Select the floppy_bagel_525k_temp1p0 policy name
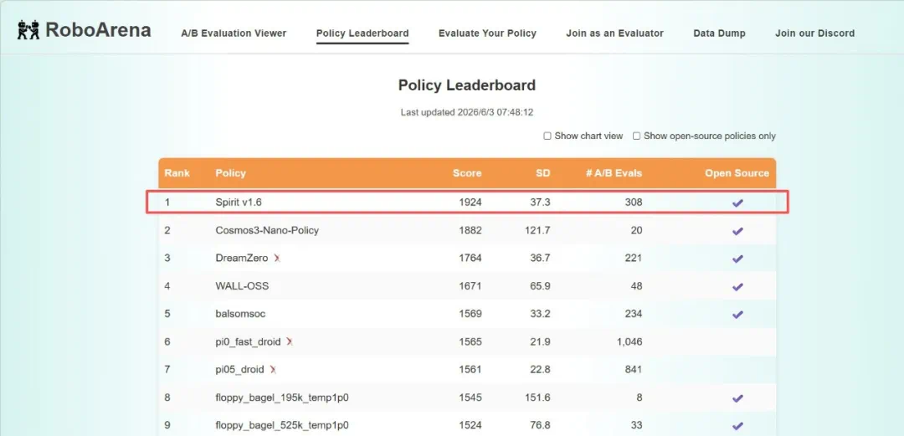This screenshot has height=436, width=904. point(282,425)
